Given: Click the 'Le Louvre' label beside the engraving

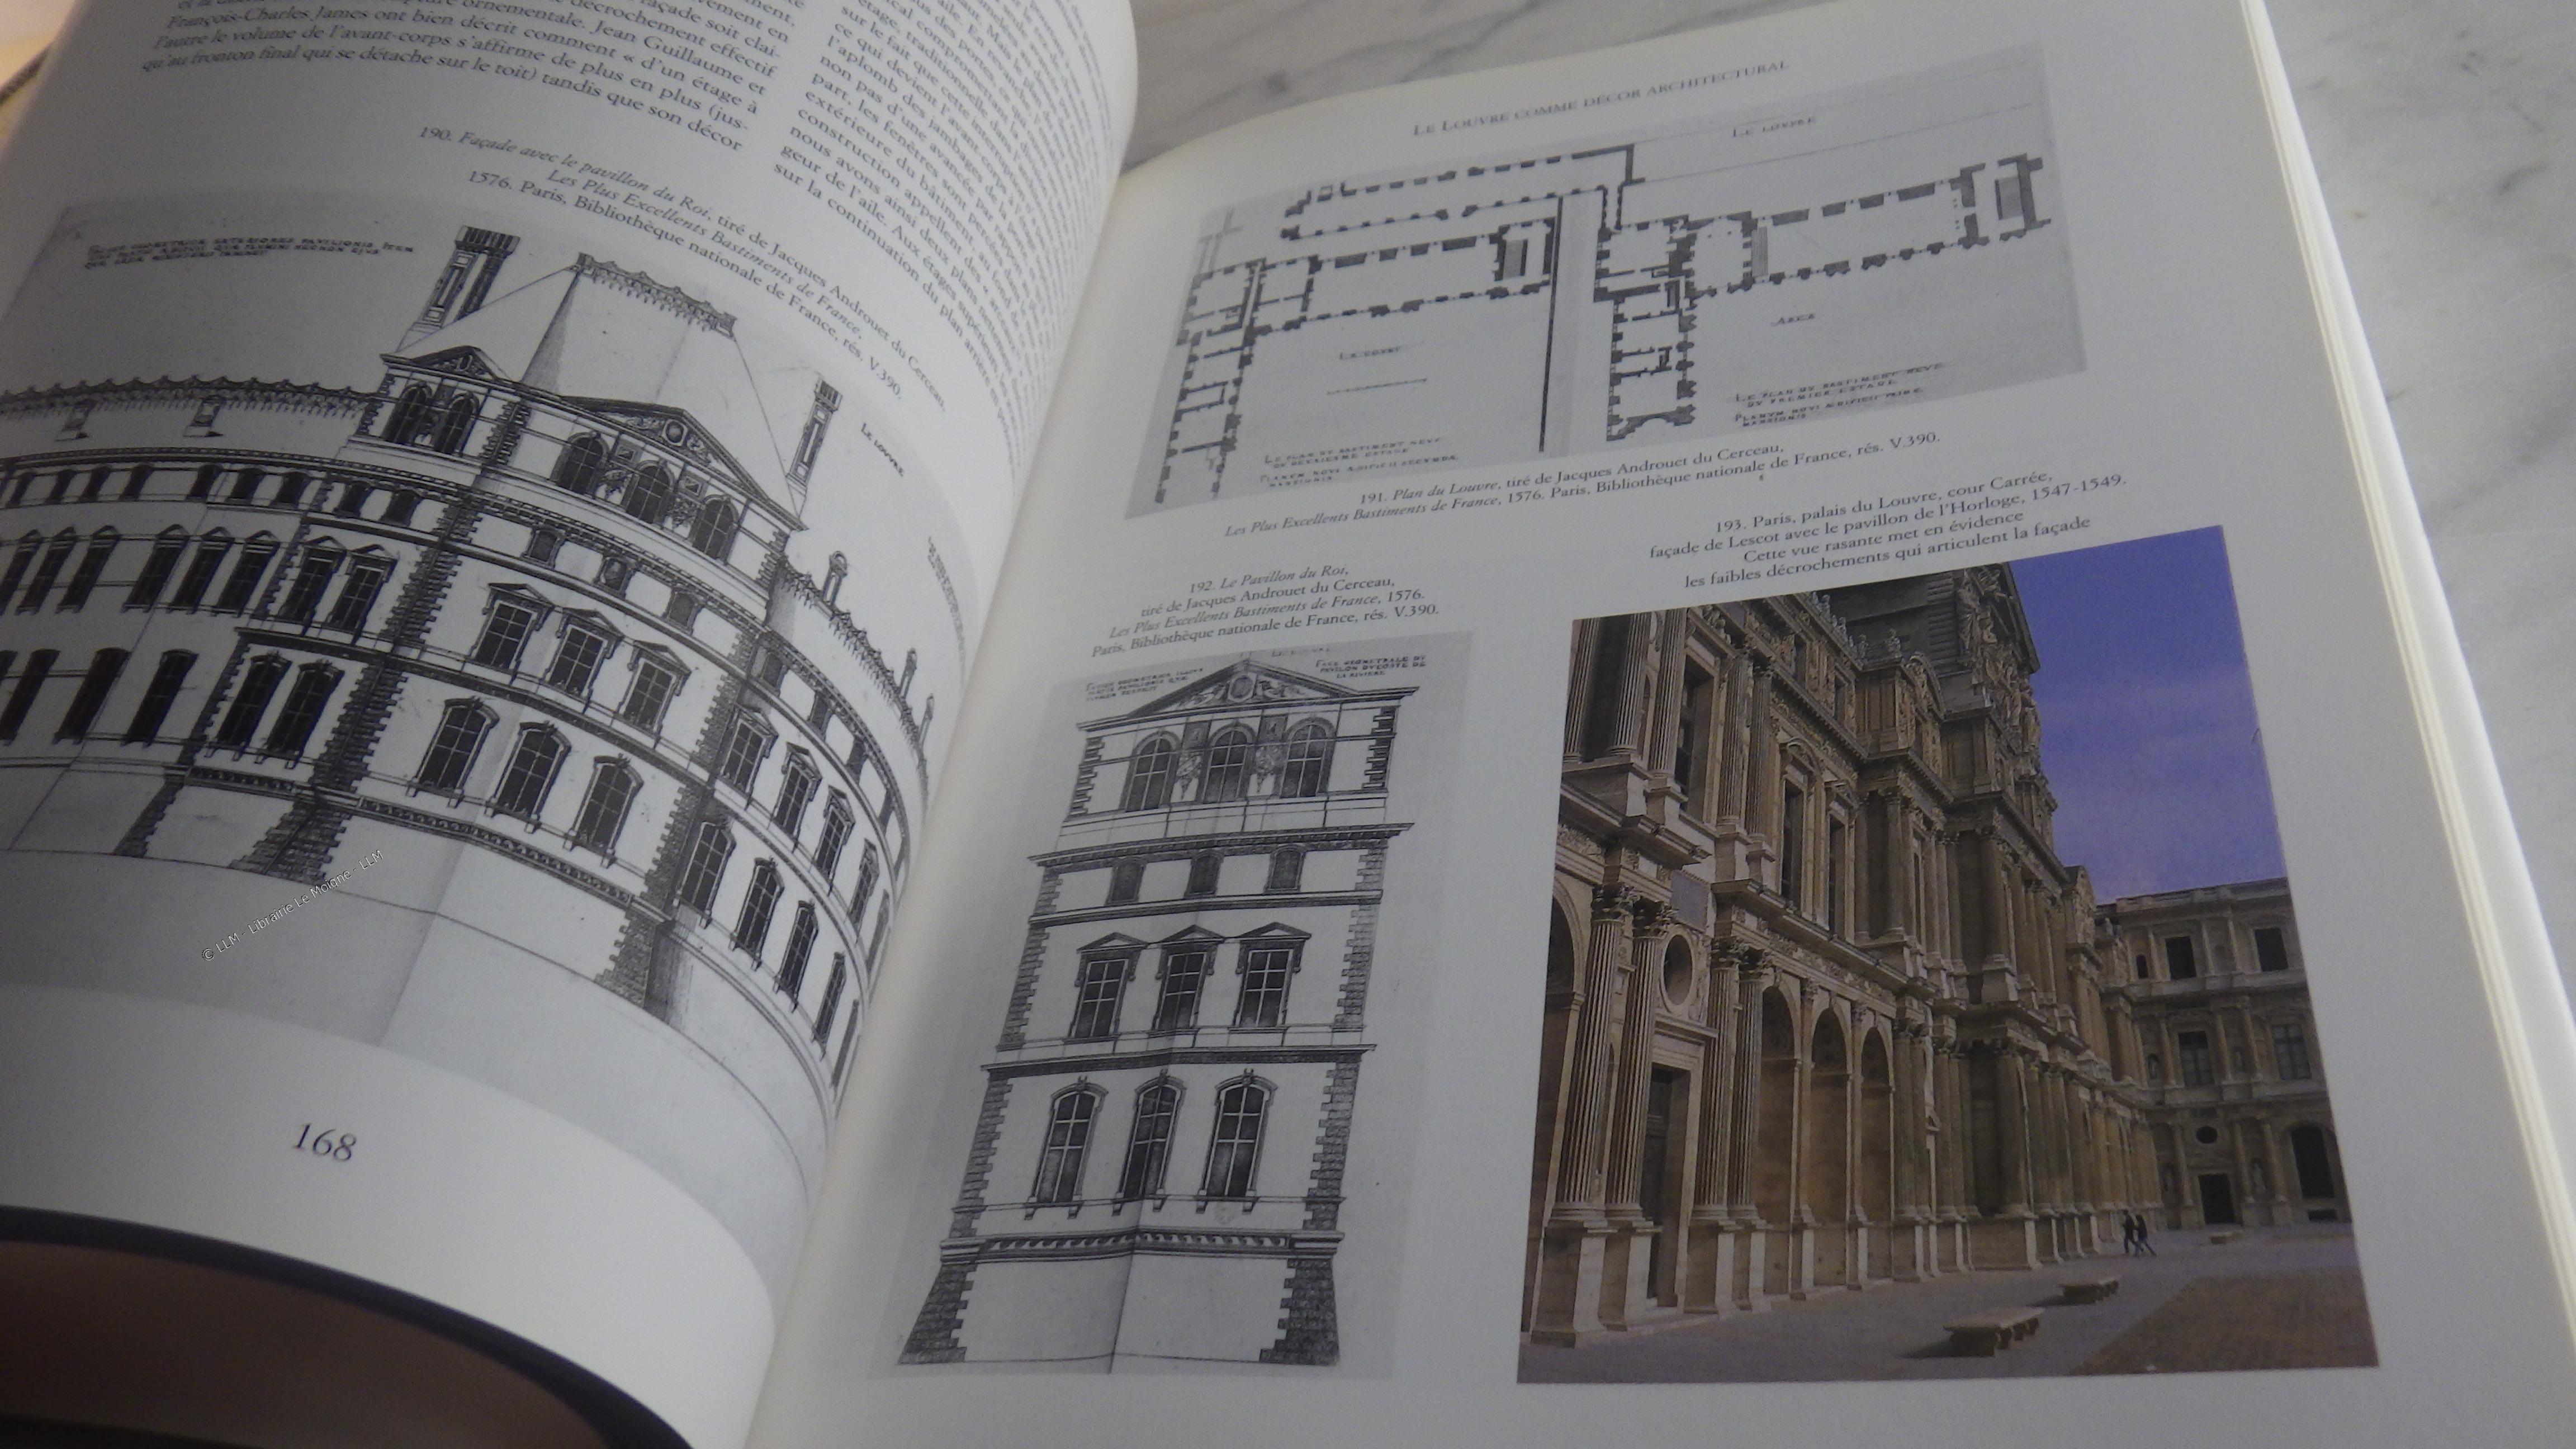Looking at the screenshot, I should 881,450.
